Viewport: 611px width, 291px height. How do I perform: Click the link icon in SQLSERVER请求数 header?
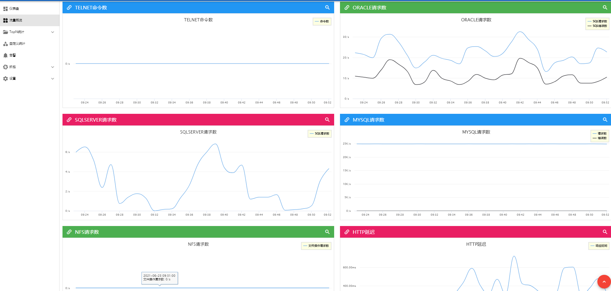[x=69, y=120]
